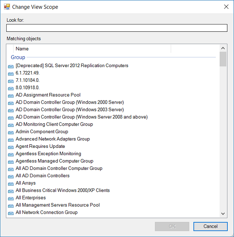Image resolution: width=234 pixels, height=237 pixels.
Task: Click the scrollbar up arrow
Action: point(223,48)
